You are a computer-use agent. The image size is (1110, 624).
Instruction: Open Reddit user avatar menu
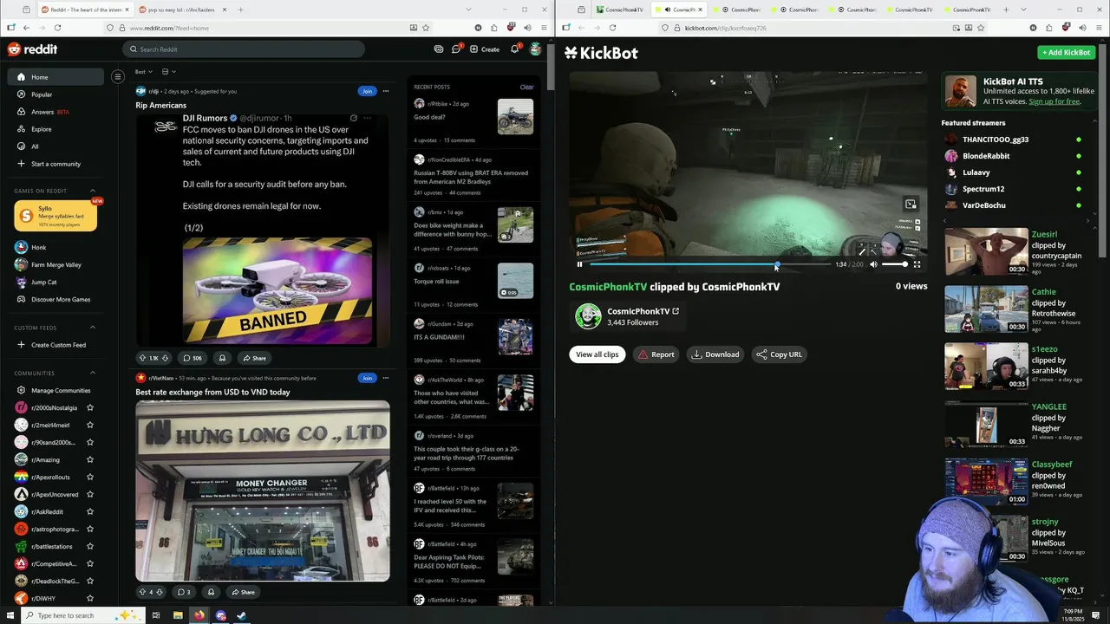(536, 49)
